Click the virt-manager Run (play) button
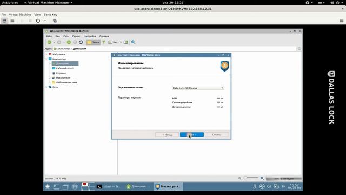Viewport: 346px width, 195px height. [x=22, y=21]
